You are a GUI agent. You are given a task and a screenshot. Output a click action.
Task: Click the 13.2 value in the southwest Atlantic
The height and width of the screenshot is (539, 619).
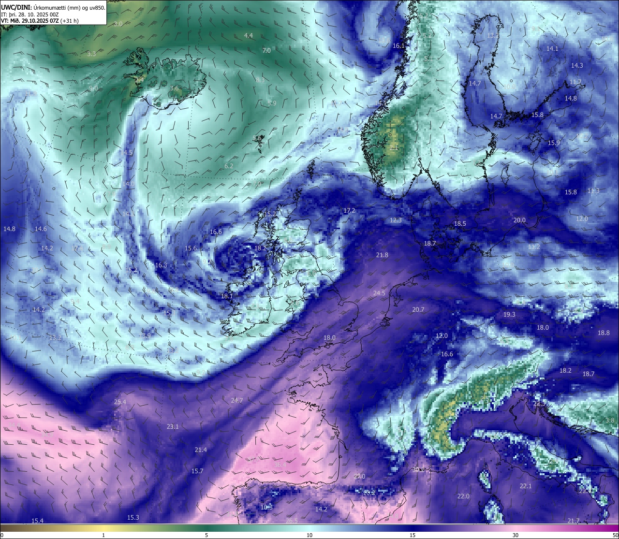[55, 338]
